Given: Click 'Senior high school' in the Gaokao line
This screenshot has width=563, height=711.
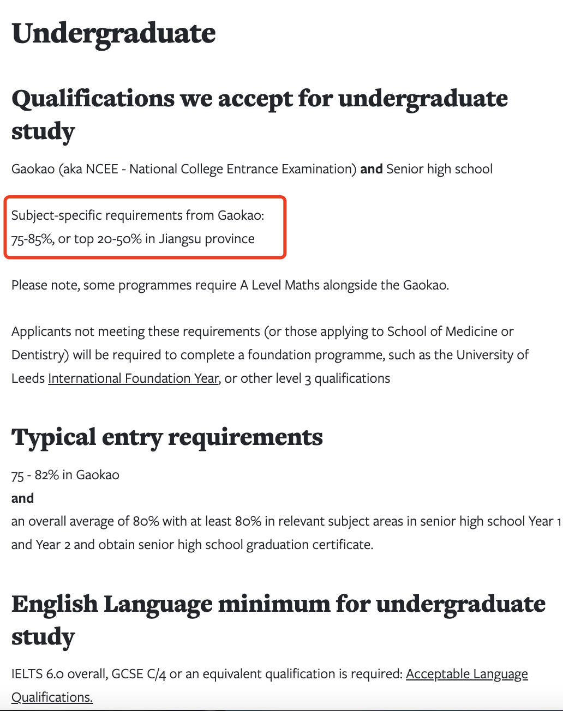Looking at the screenshot, I should (x=440, y=169).
